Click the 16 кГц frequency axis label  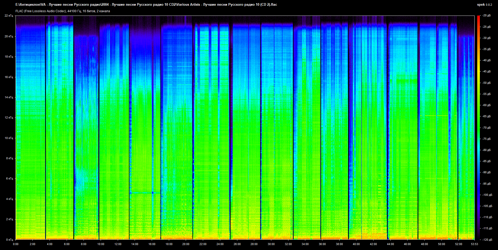(9, 77)
